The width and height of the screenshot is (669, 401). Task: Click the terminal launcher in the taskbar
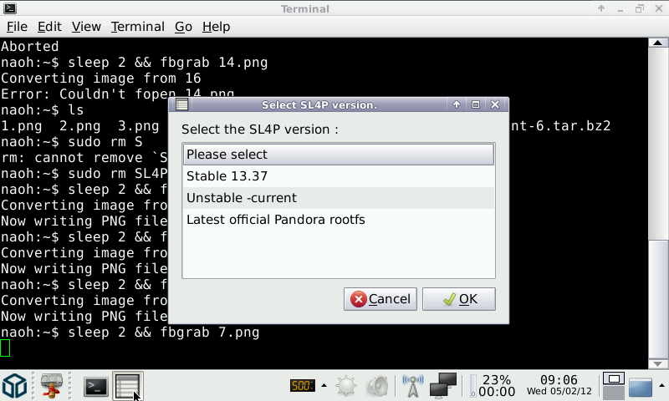click(96, 386)
